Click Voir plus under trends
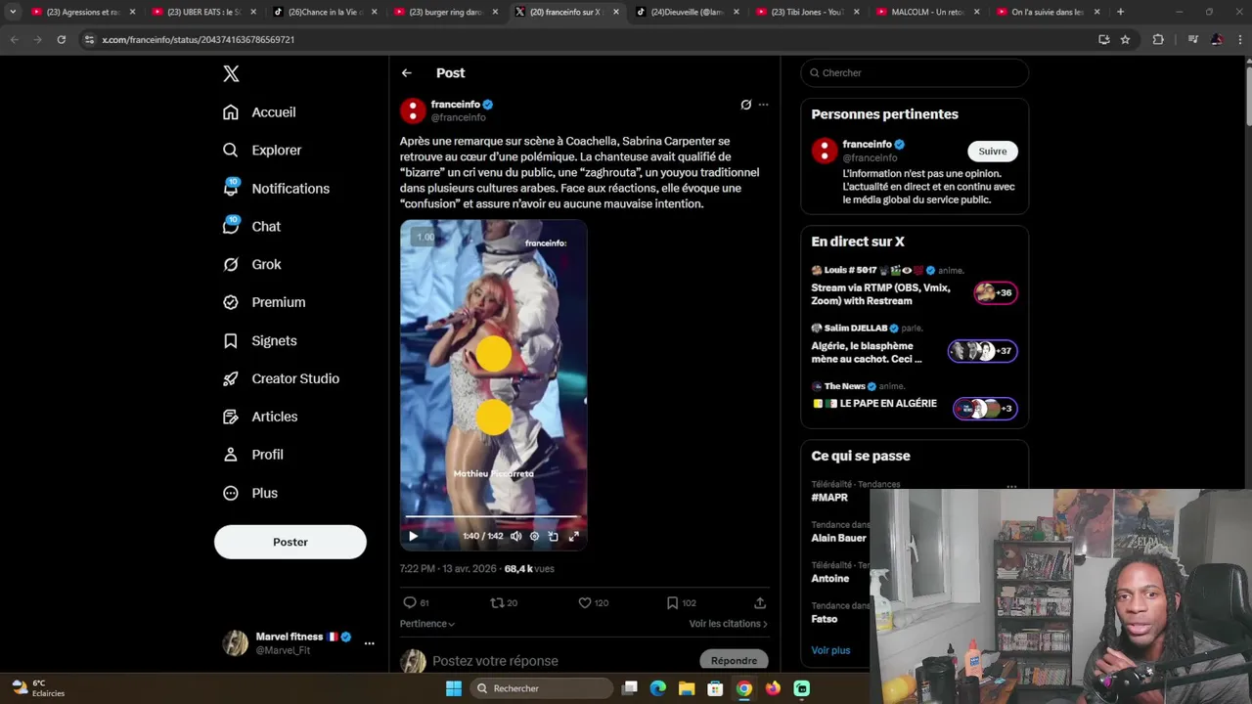The image size is (1252, 704). click(830, 650)
